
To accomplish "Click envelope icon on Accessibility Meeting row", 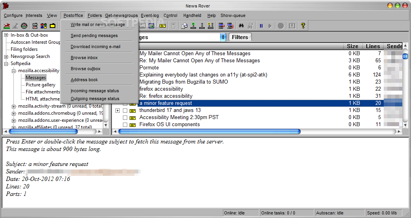I will tap(133, 118).
